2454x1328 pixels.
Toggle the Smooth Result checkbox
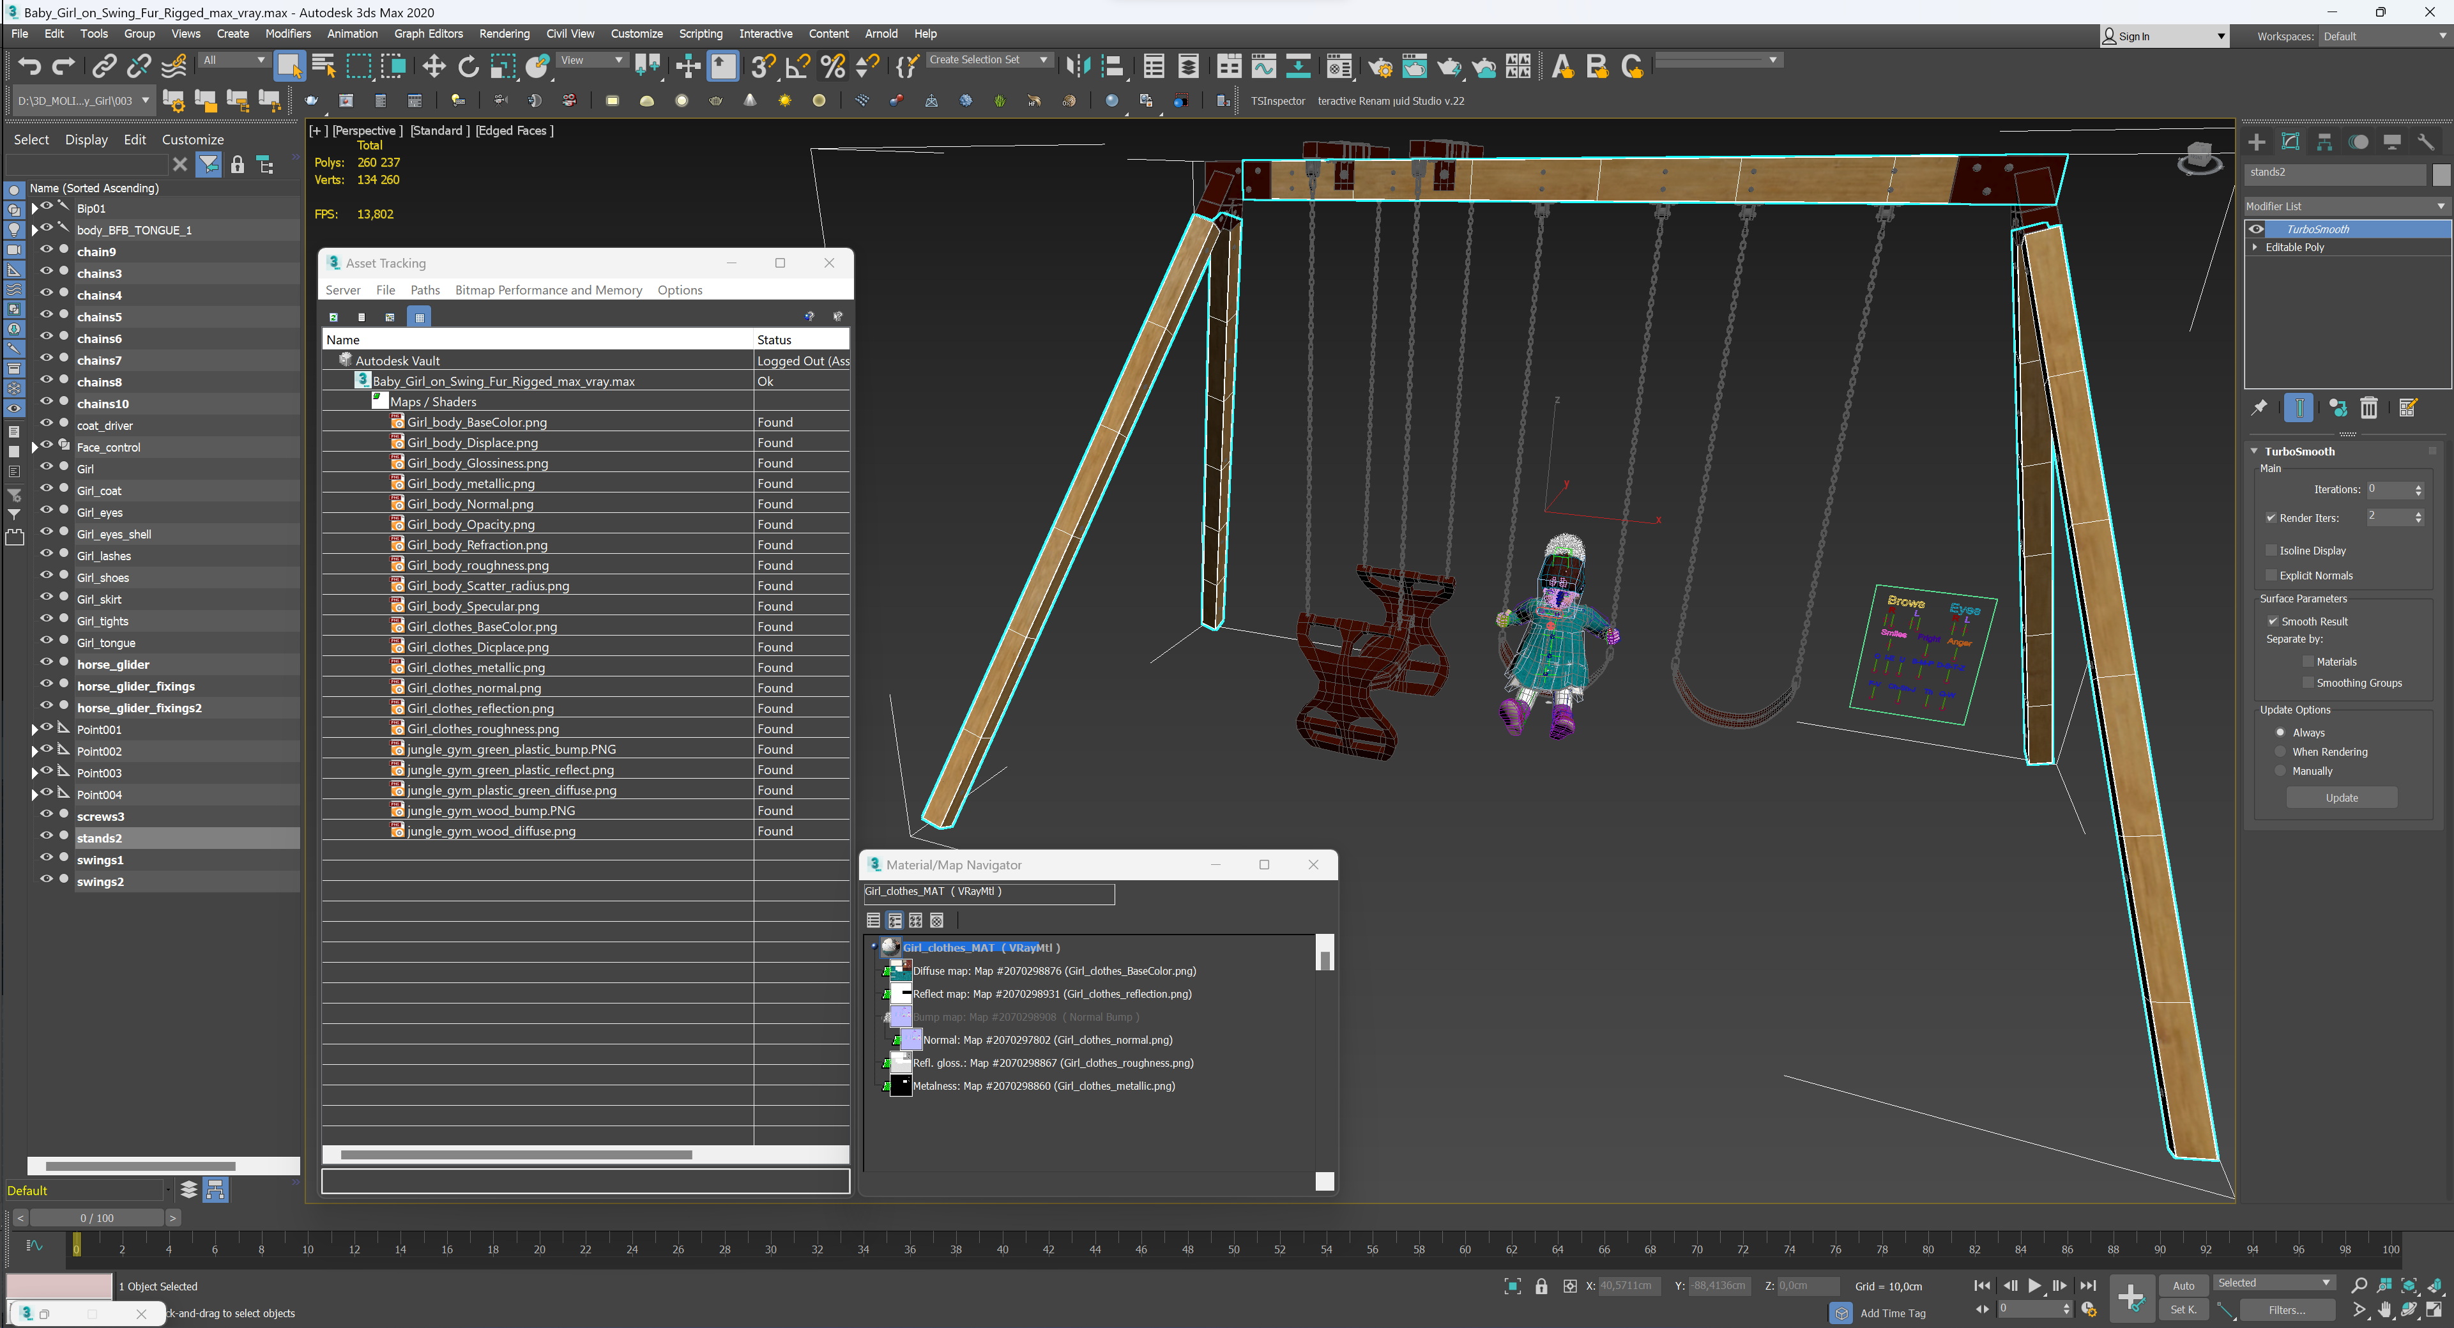[x=2273, y=621]
